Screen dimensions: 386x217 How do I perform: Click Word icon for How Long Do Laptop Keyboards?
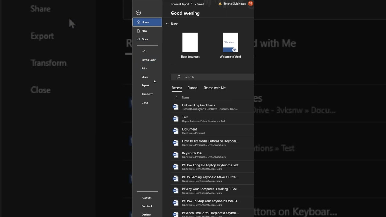click(x=176, y=167)
